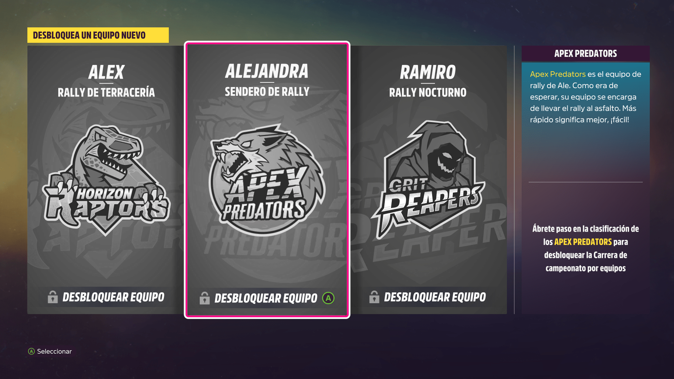The width and height of the screenshot is (674, 379).
Task: Click the Apex Predators info panel title
Action: [586, 54]
